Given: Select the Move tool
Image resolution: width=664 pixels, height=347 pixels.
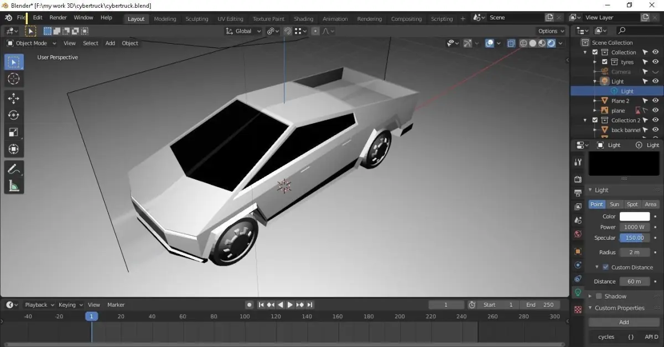Looking at the screenshot, I should 14,98.
